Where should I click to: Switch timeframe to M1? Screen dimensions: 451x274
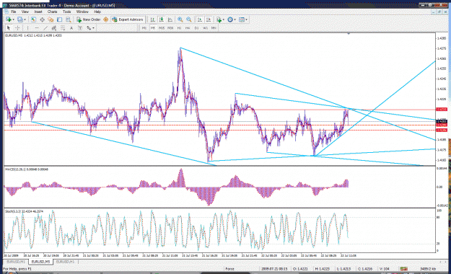tap(144, 28)
